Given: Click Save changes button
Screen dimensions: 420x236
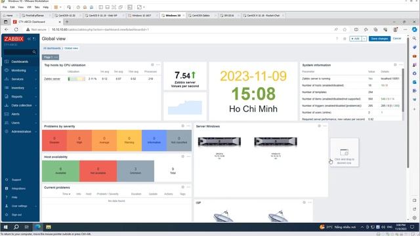Looking at the screenshot, I should tap(379, 39).
